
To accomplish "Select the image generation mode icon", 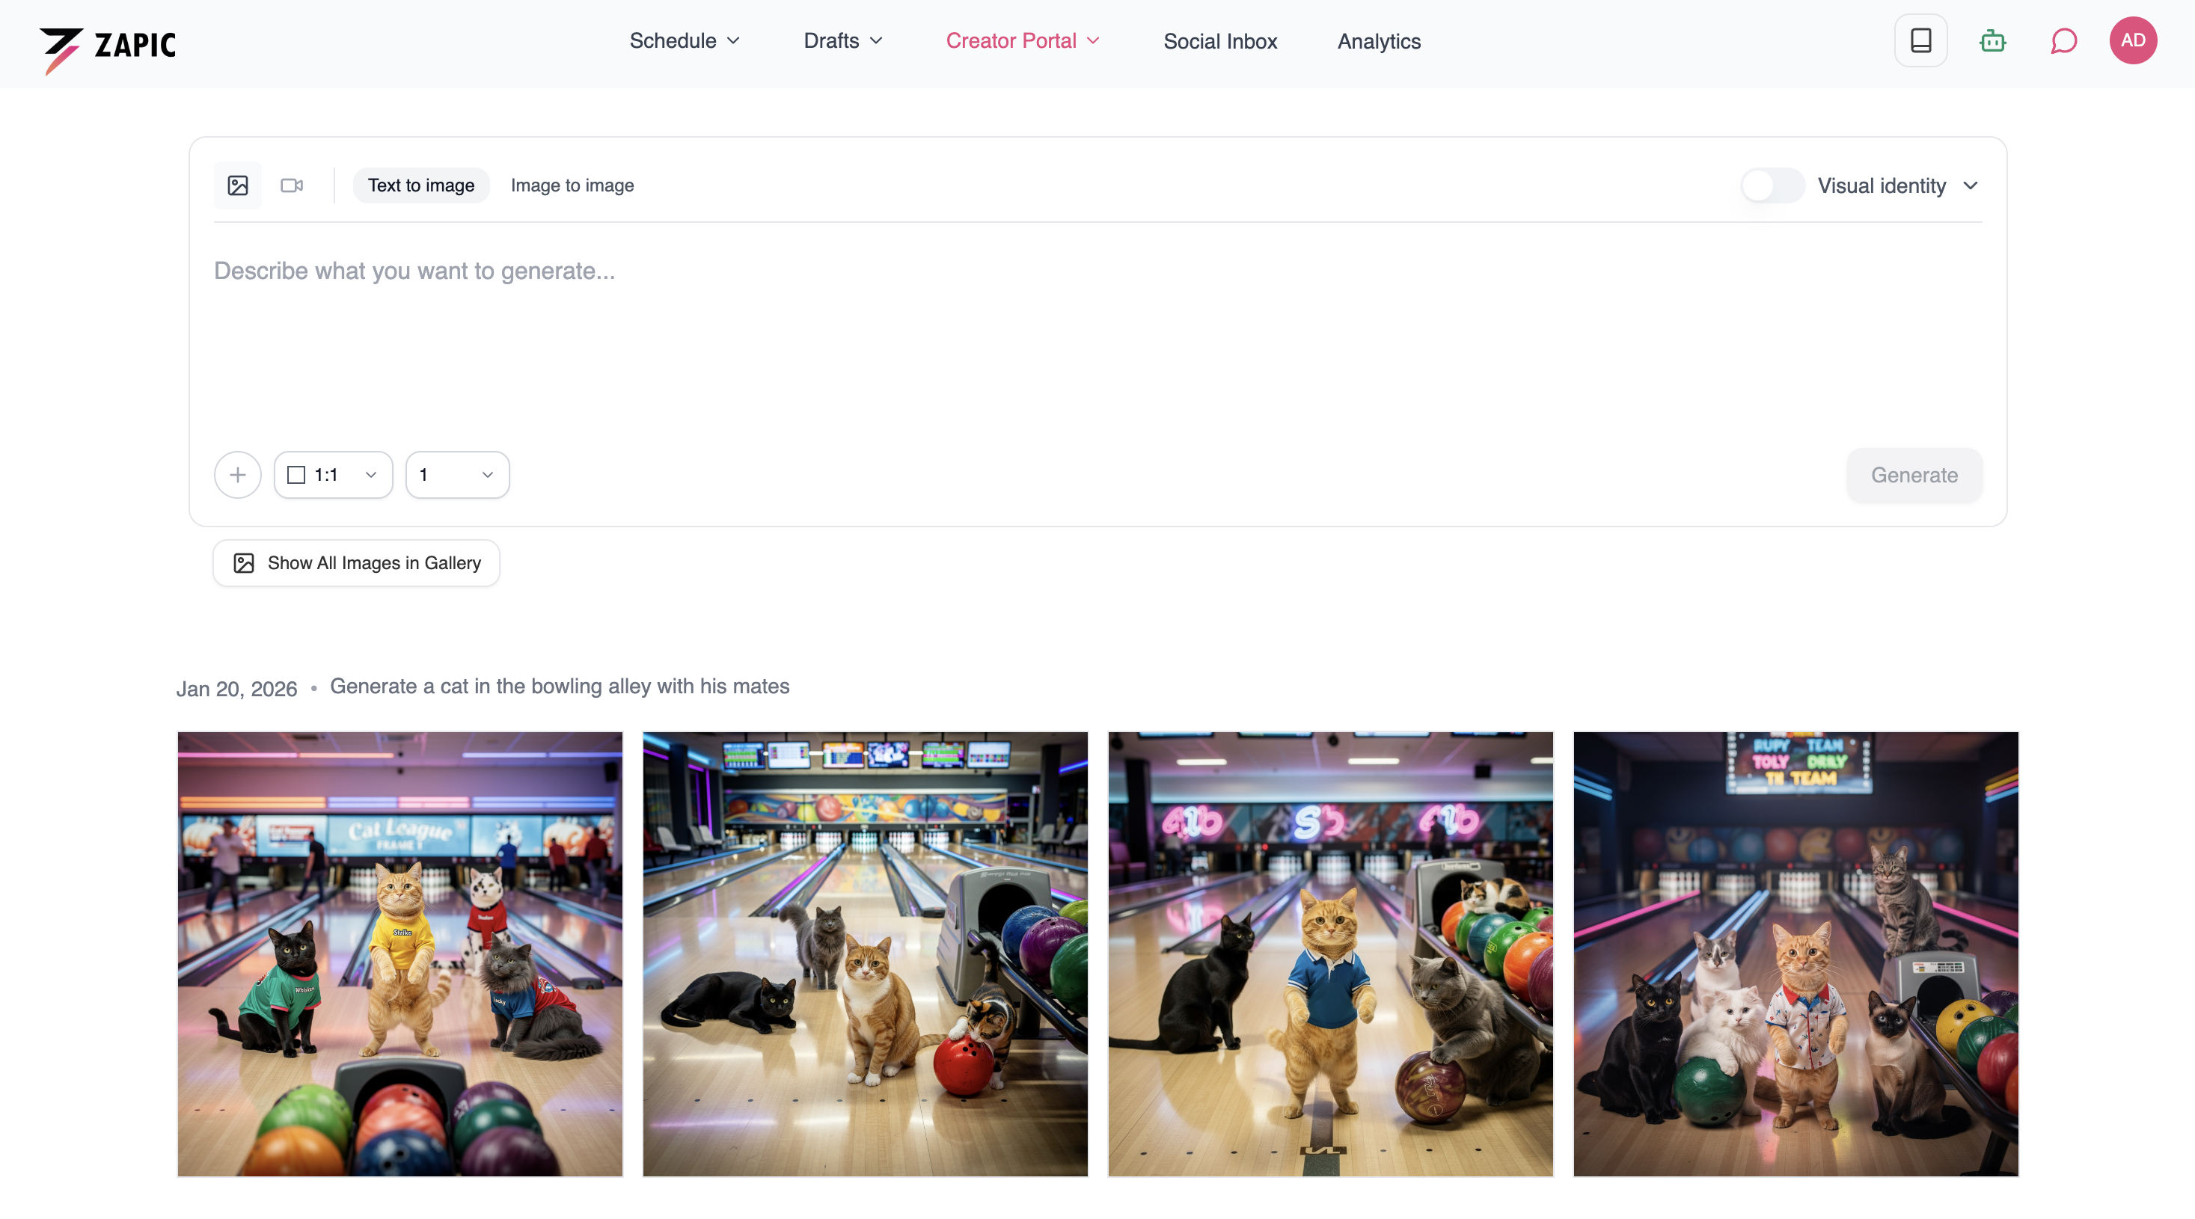I will pyautogui.click(x=238, y=185).
